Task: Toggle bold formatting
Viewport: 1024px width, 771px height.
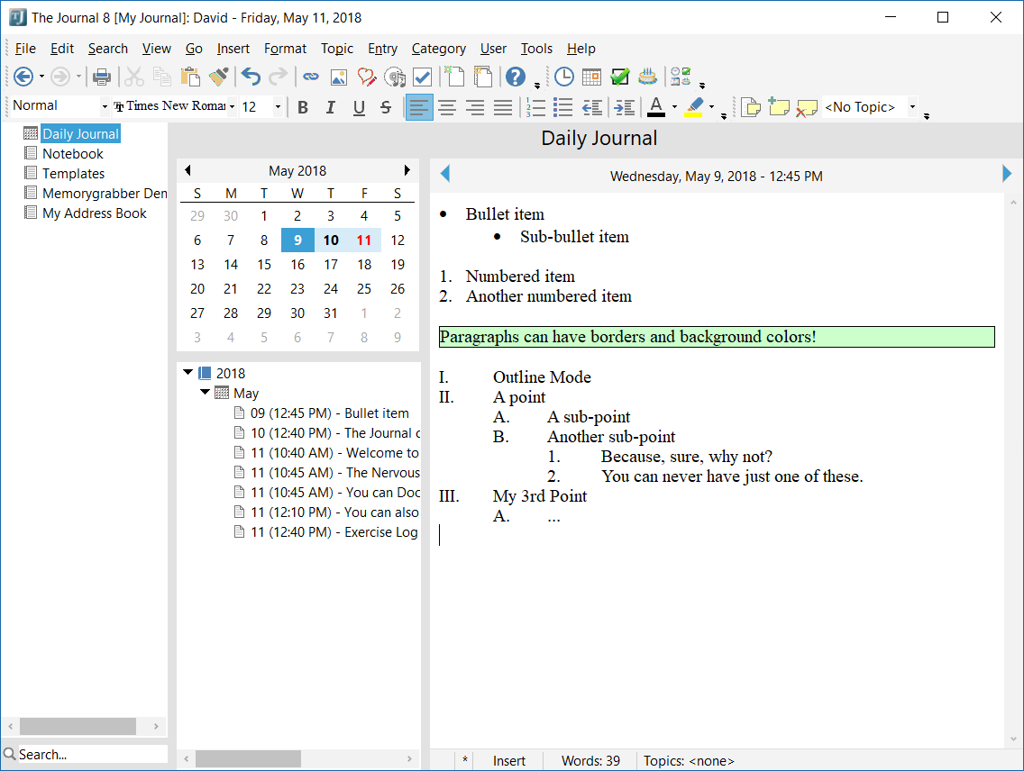Action: point(302,107)
